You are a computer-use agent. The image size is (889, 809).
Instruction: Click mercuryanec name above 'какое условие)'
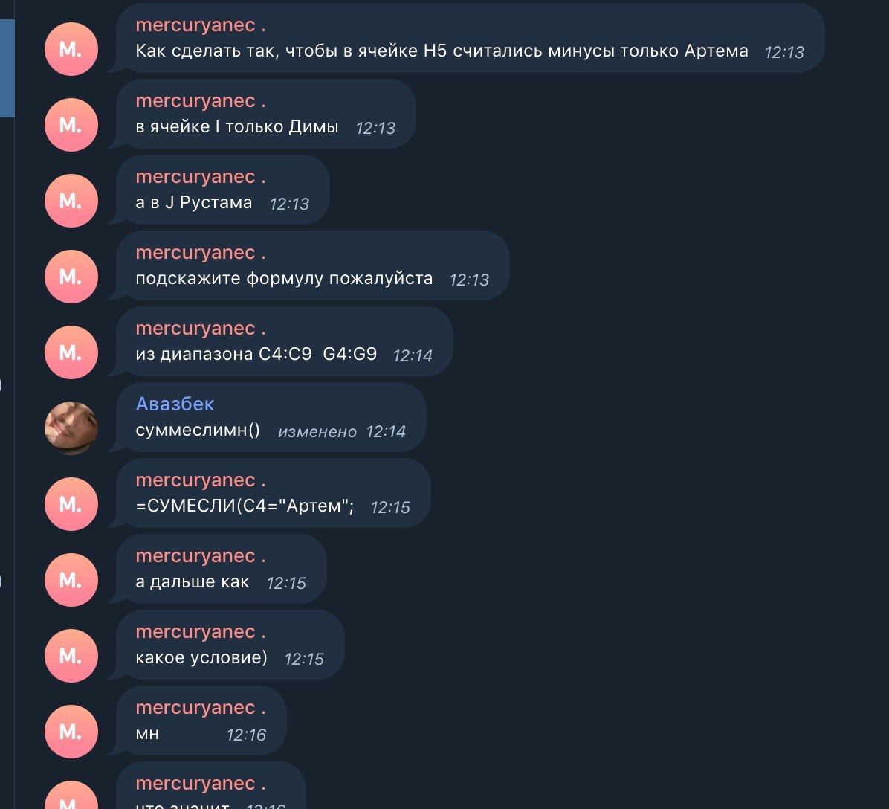201,631
